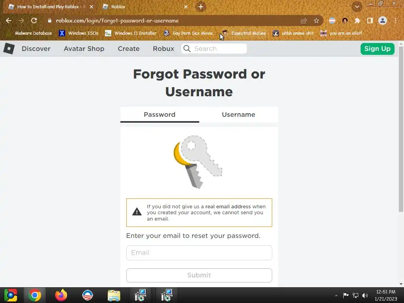Open the tab search dropdown arrow
The image size is (404, 303).
click(x=357, y=7)
